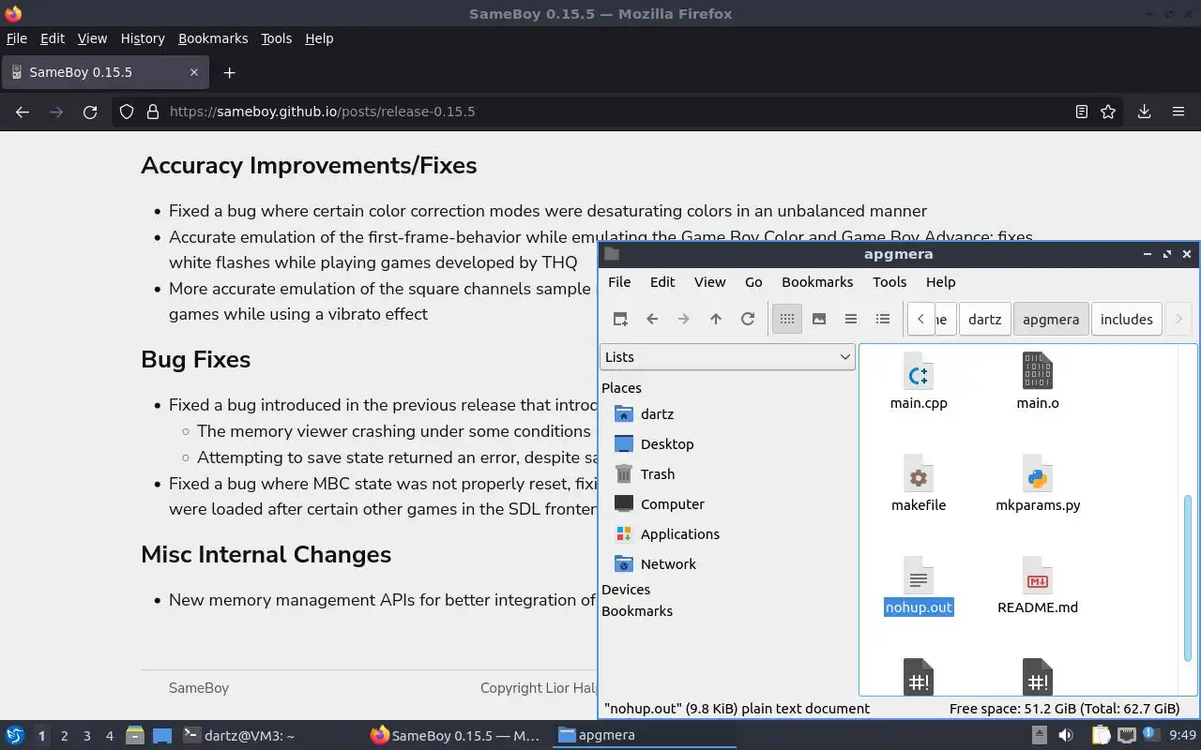The height and width of the screenshot is (750, 1201).
Task: Switch to workspace 2
Action: pyautogui.click(x=64, y=736)
